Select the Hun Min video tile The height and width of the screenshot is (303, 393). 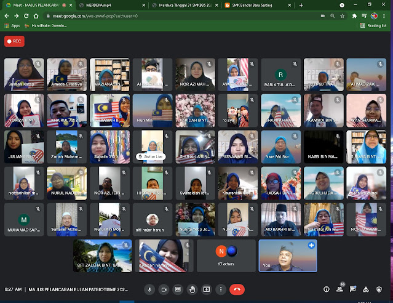pyautogui.click(x=153, y=111)
